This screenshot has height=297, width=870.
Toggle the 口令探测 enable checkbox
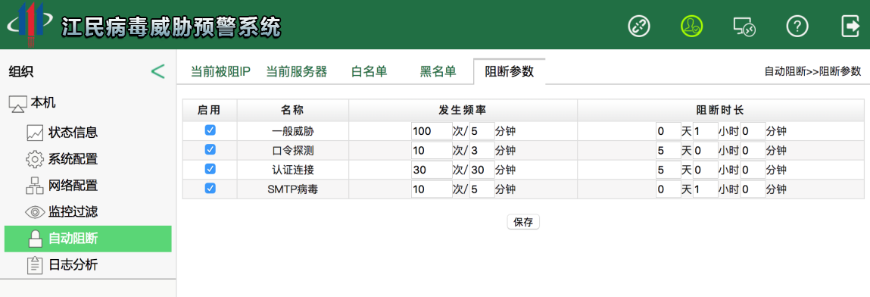[210, 150]
